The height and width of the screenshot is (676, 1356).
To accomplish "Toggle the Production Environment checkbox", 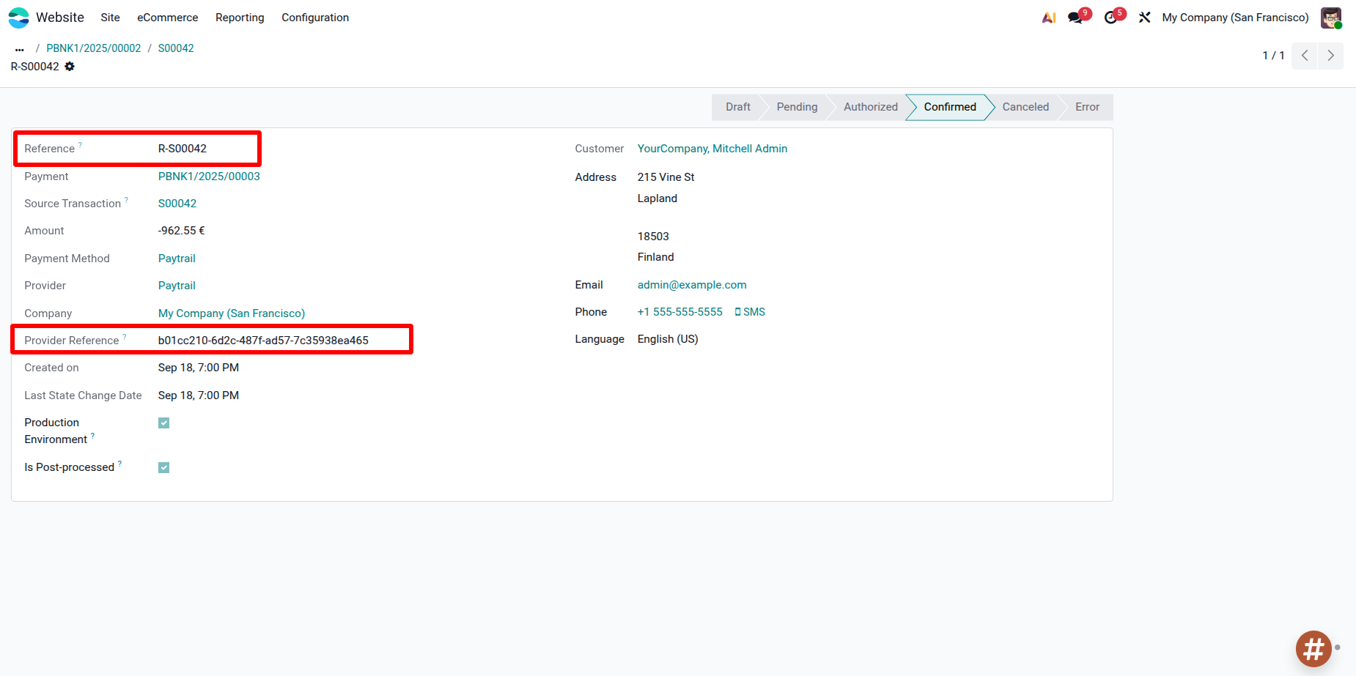I will 163,423.
